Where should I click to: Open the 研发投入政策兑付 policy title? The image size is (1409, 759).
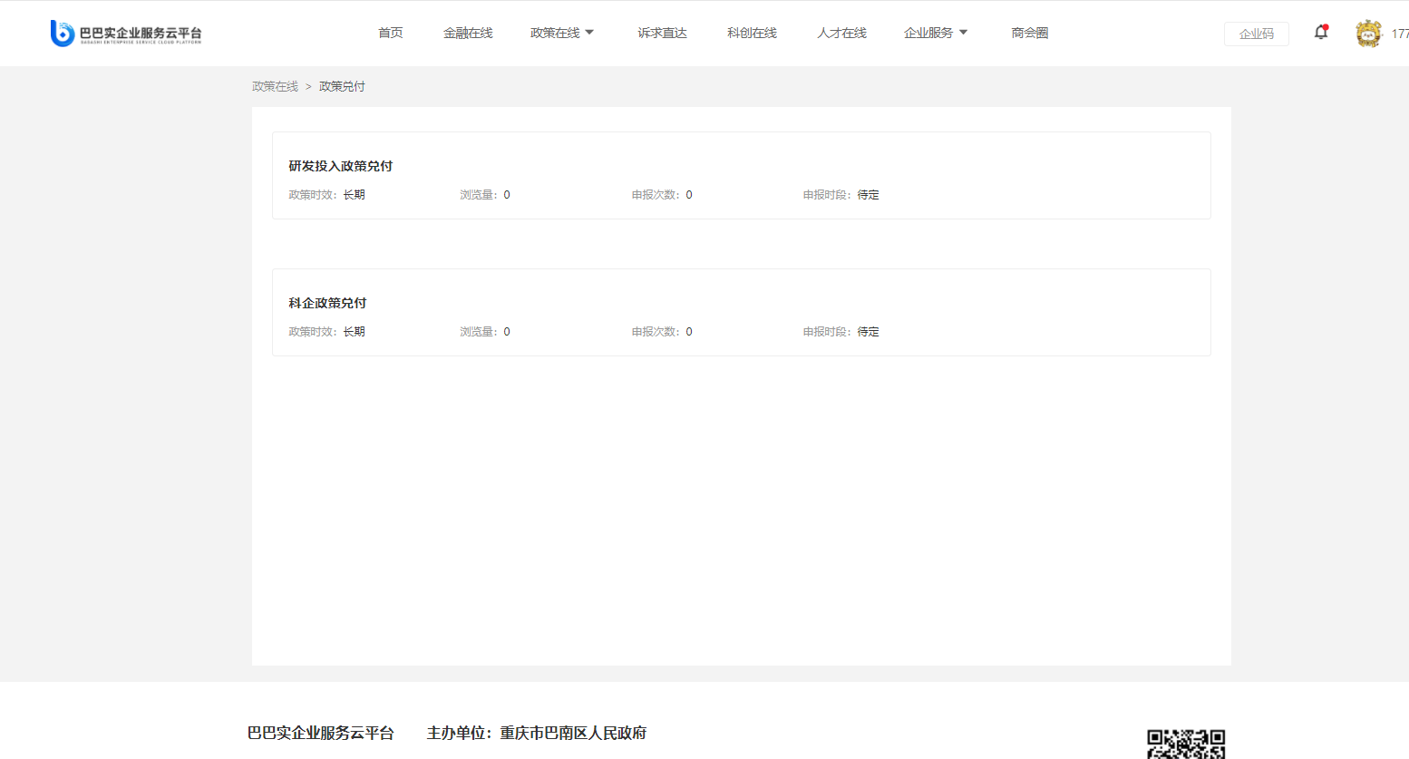pos(340,166)
